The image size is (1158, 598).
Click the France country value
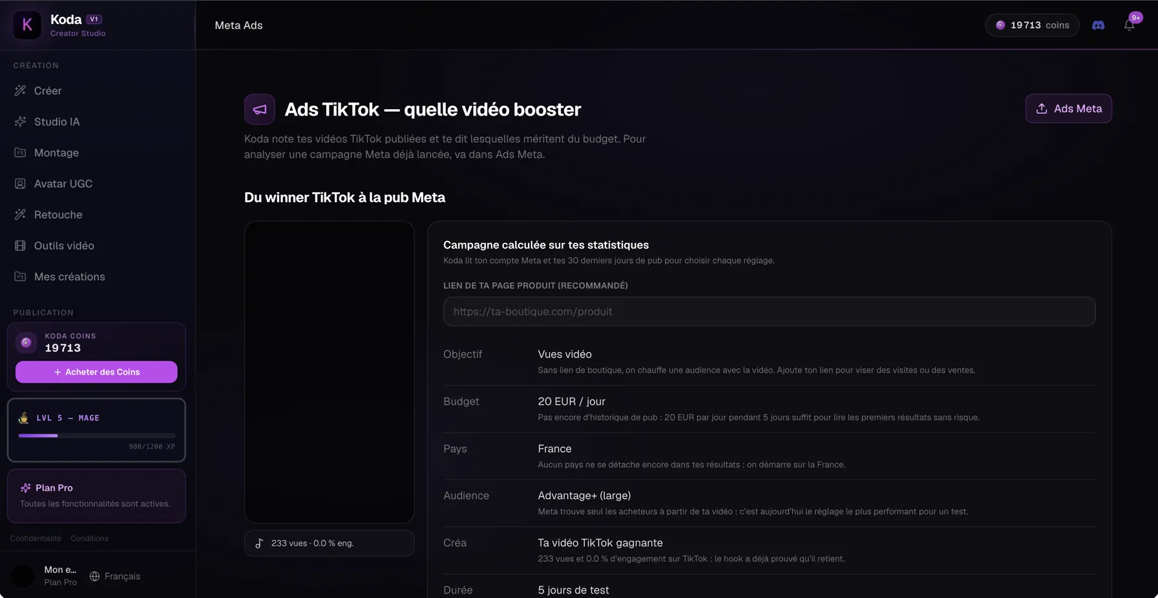point(554,448)
